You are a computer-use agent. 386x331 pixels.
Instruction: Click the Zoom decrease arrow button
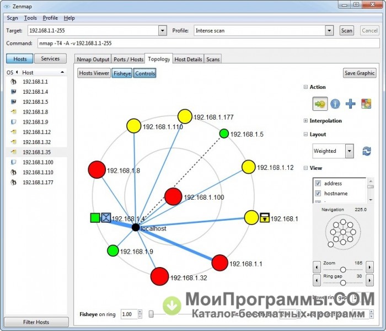[x=317, y=267]
